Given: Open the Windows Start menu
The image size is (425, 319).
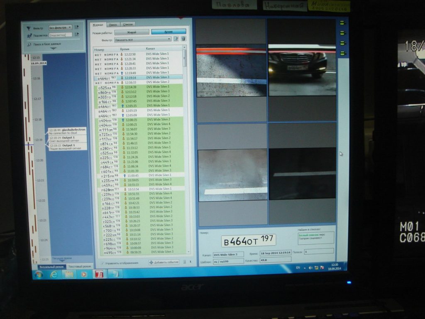Looking at the screenshot, I should [x=39, y=275].
